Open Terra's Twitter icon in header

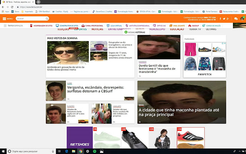[x=224, y=19]
